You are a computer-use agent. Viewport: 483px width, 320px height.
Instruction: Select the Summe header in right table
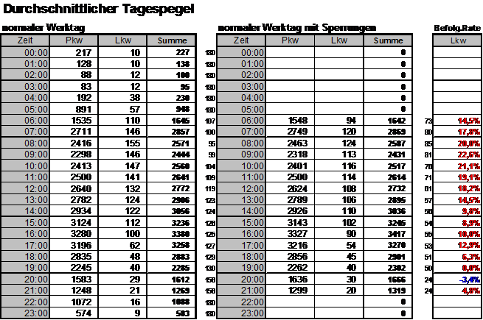coord(388,41)
